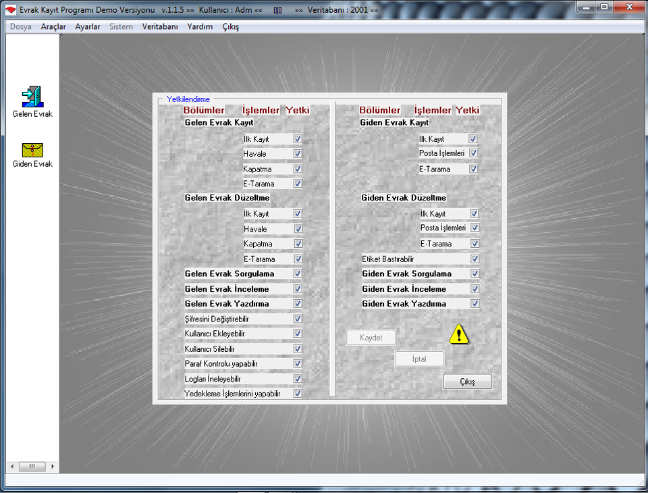Open the Ayarlar menu

88,26
